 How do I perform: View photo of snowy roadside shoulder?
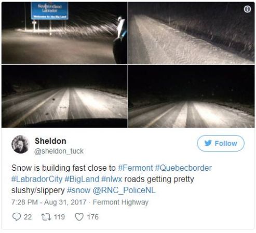tap(192, 33)
